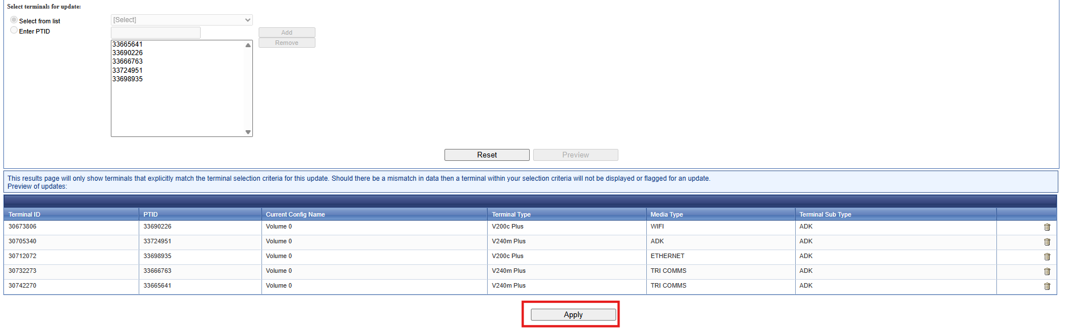Select PTID 33698935 in the listbox
The width and height of the screenshot is (1068, 328).
pyautogui.click(x=128, y=79)
